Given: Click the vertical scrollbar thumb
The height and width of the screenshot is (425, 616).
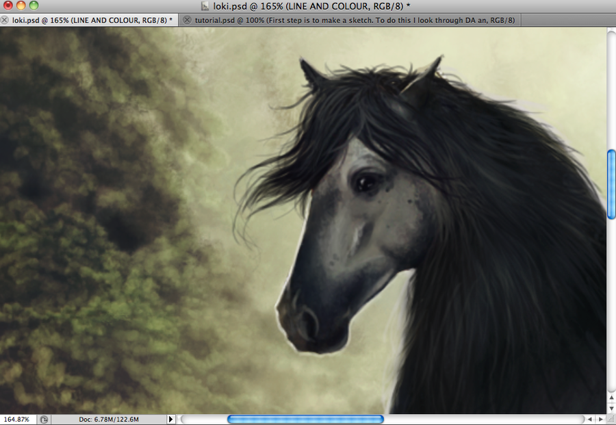Looking at the screenshot, I should click(x=611, y=184).
